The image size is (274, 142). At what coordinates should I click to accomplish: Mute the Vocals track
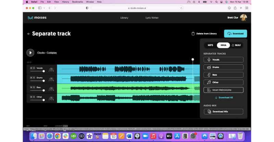(x=31, y=68)
